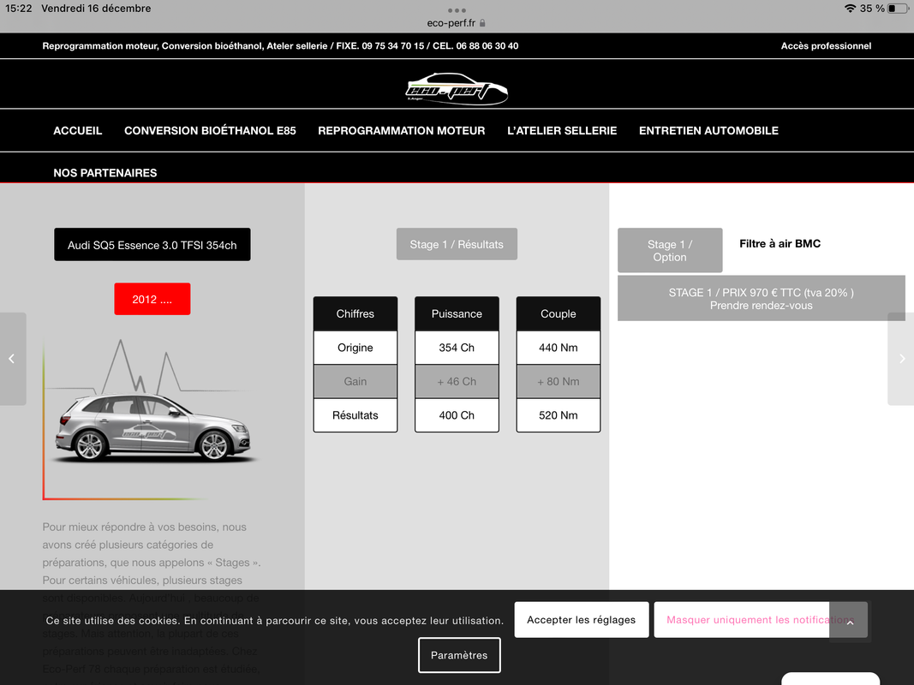This screenshot has height=685, width=914.
Task: Click the Puissance table header
Action: tap(457, 313)
